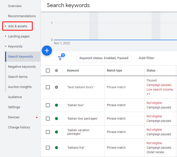Open the Overview page

point(15,6)
